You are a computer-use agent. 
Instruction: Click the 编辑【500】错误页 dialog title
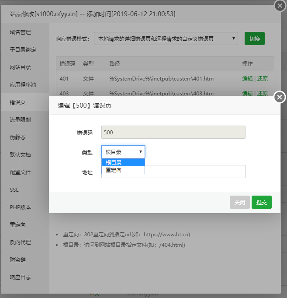pyautogui.click(x=84, y=105)
